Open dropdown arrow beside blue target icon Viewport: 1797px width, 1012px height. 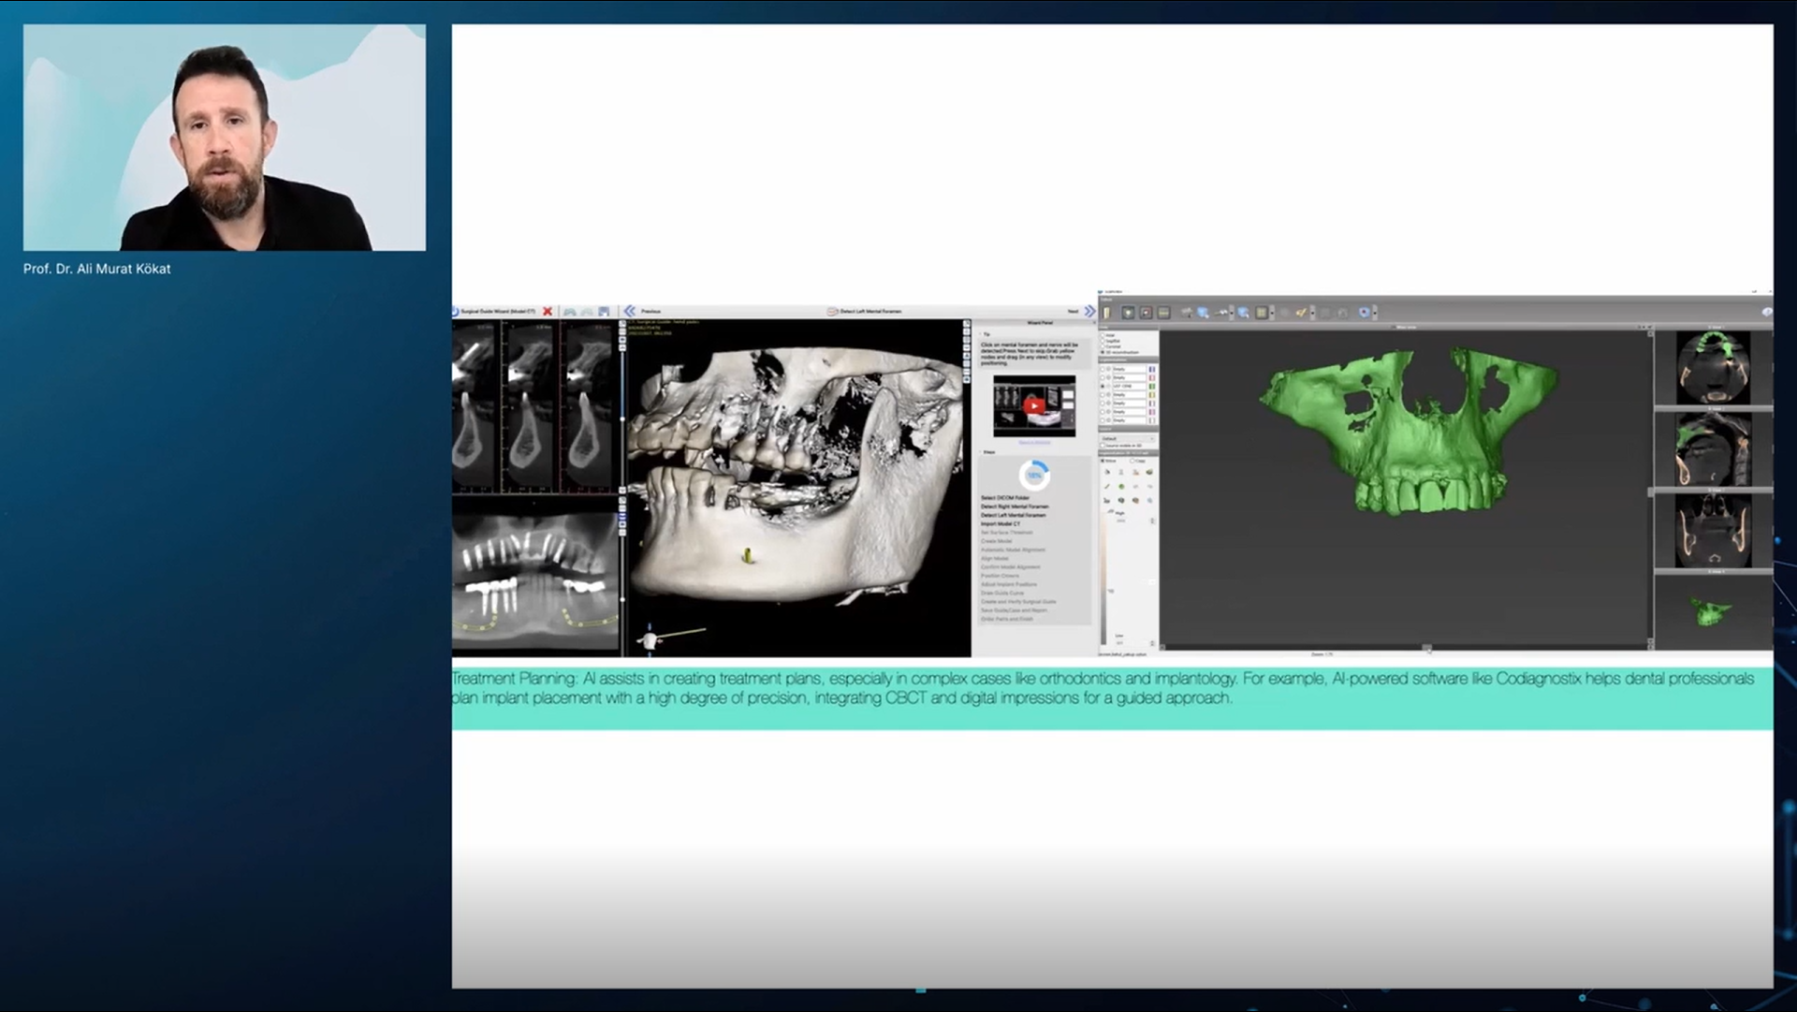click(1375, 313)
